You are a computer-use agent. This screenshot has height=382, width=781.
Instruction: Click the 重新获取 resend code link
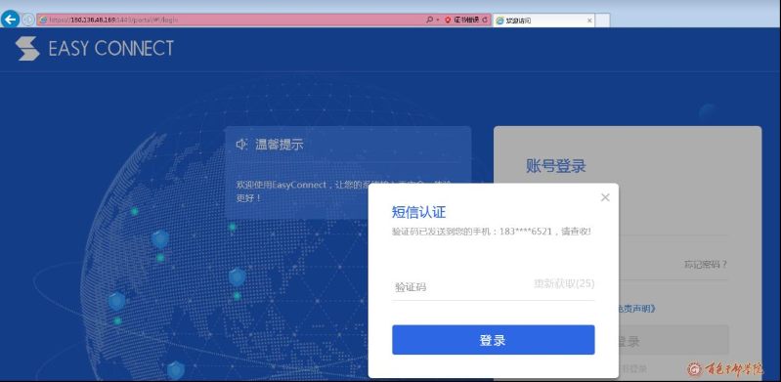click(x=564, y=283)
